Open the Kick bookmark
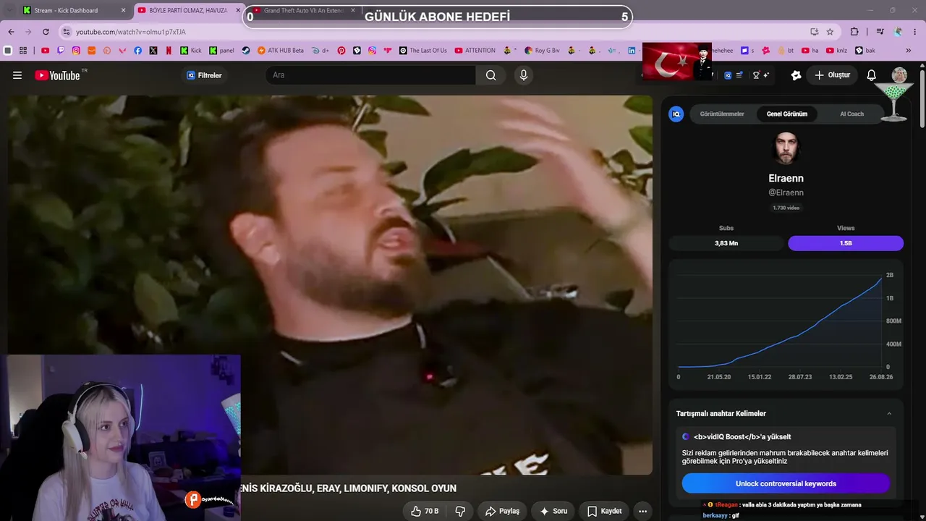 point(191,51)
